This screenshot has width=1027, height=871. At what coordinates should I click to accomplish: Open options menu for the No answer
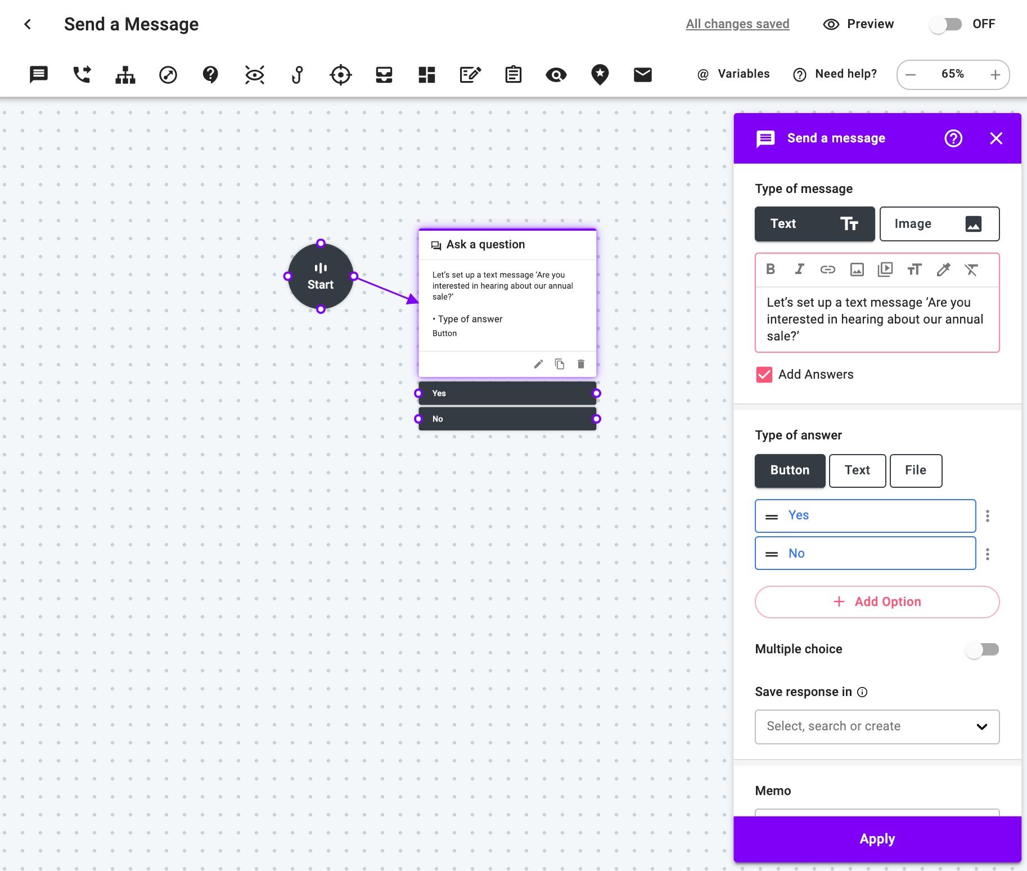point(988,554)
